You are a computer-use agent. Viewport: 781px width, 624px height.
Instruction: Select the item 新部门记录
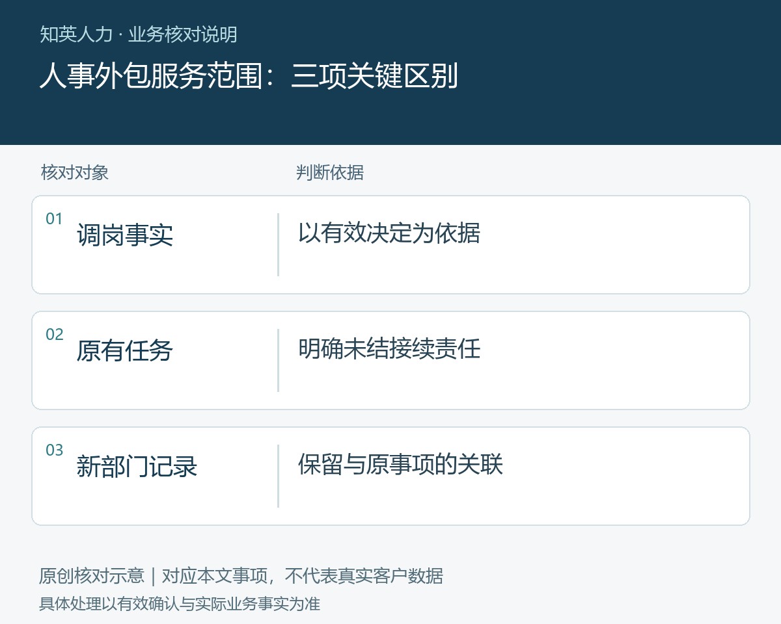pos(137,466)
